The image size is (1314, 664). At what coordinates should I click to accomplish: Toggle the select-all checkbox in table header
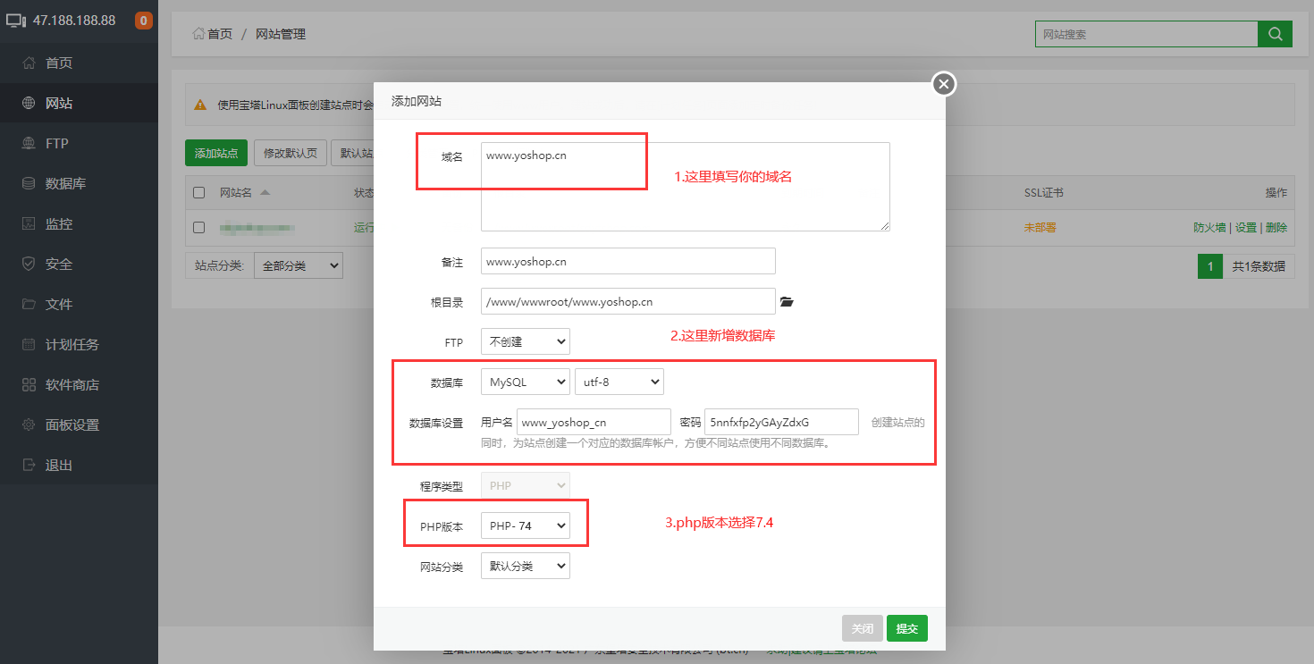pyautogui.click(x=199, y=193)
